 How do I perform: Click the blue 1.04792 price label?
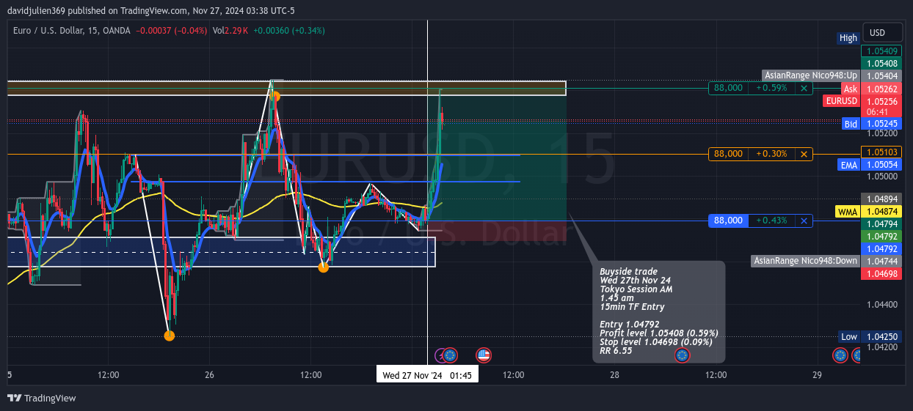881,249
